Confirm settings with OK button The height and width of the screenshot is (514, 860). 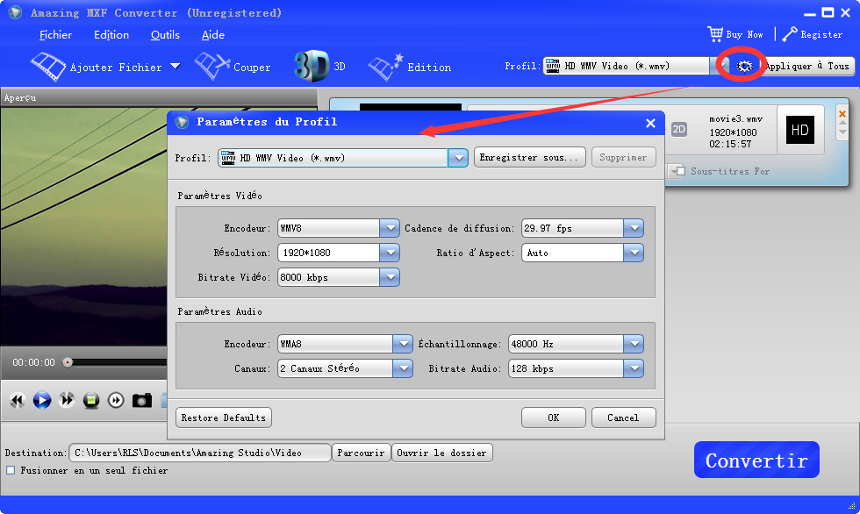(x=554, y=418)
